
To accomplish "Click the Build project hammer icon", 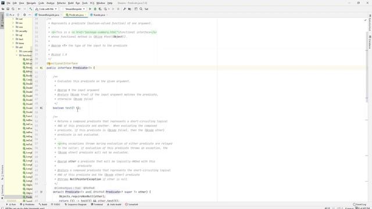I will pos(31,9).
